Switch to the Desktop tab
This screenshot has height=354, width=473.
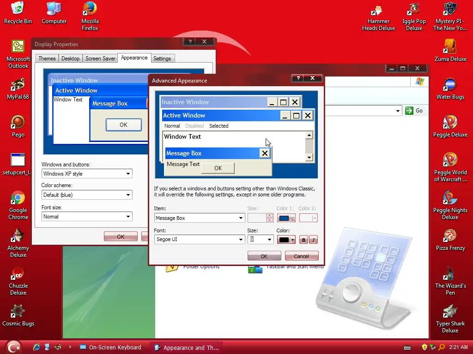coord(71,59)
